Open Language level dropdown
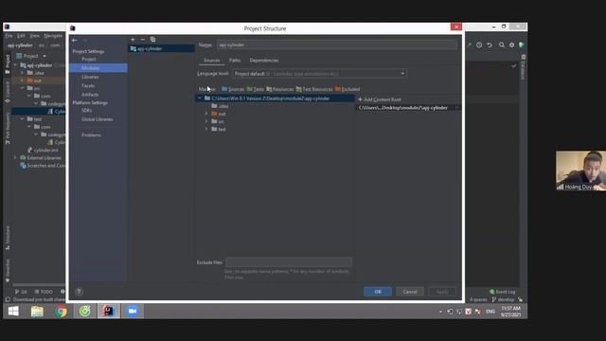The width and height of the screenshot is (606, 341). (x=320, y=74)
